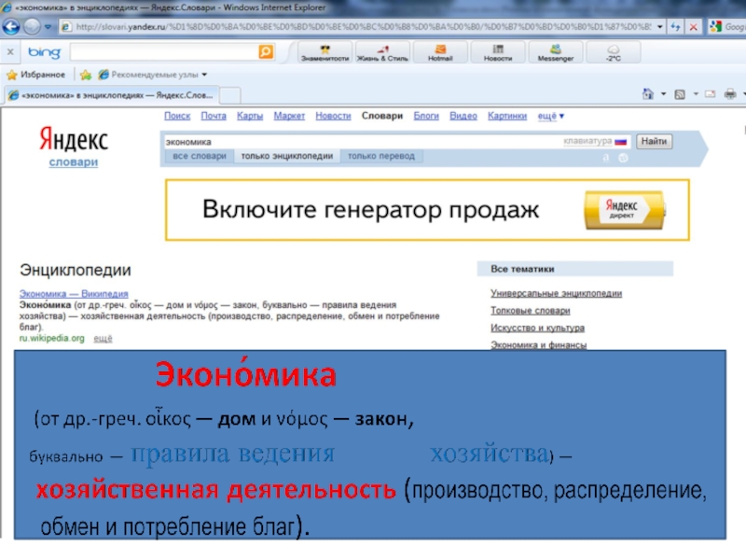This screenshot has height=560, width=746.
Task: Click the Russian flag language icon
Action: [x=620, y=142]
